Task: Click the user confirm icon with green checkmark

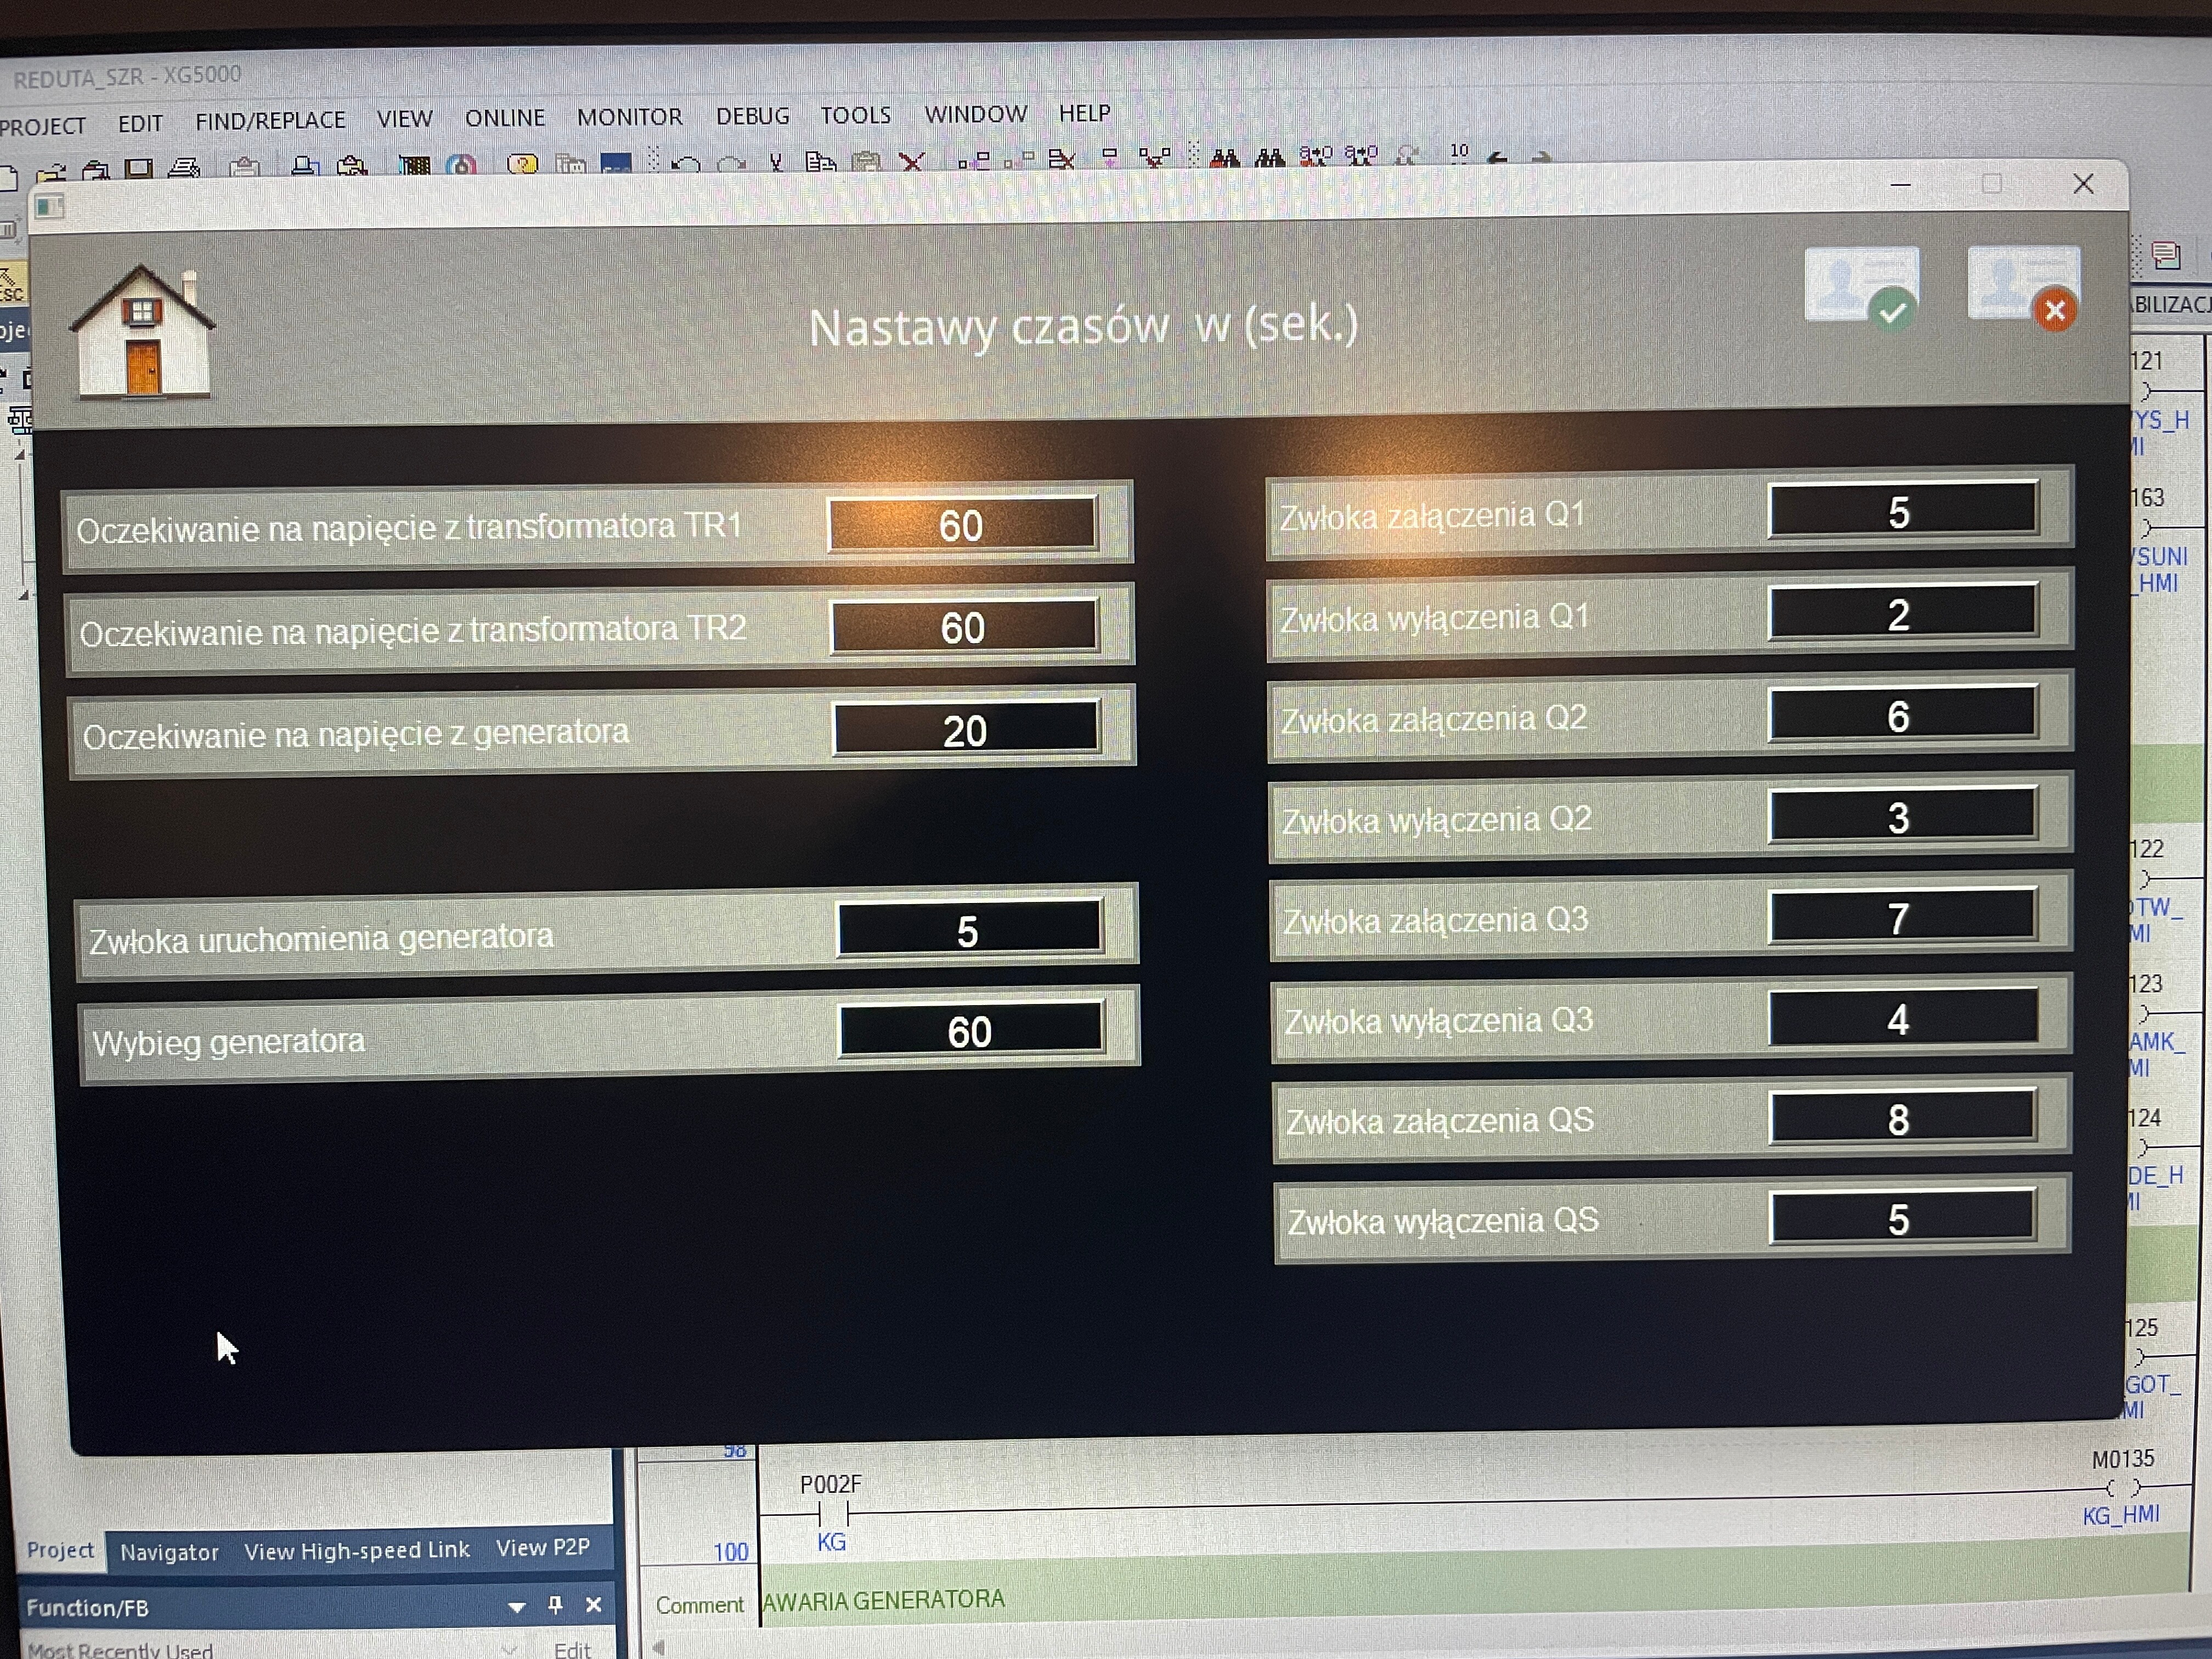Action: tap(1863, 286)
